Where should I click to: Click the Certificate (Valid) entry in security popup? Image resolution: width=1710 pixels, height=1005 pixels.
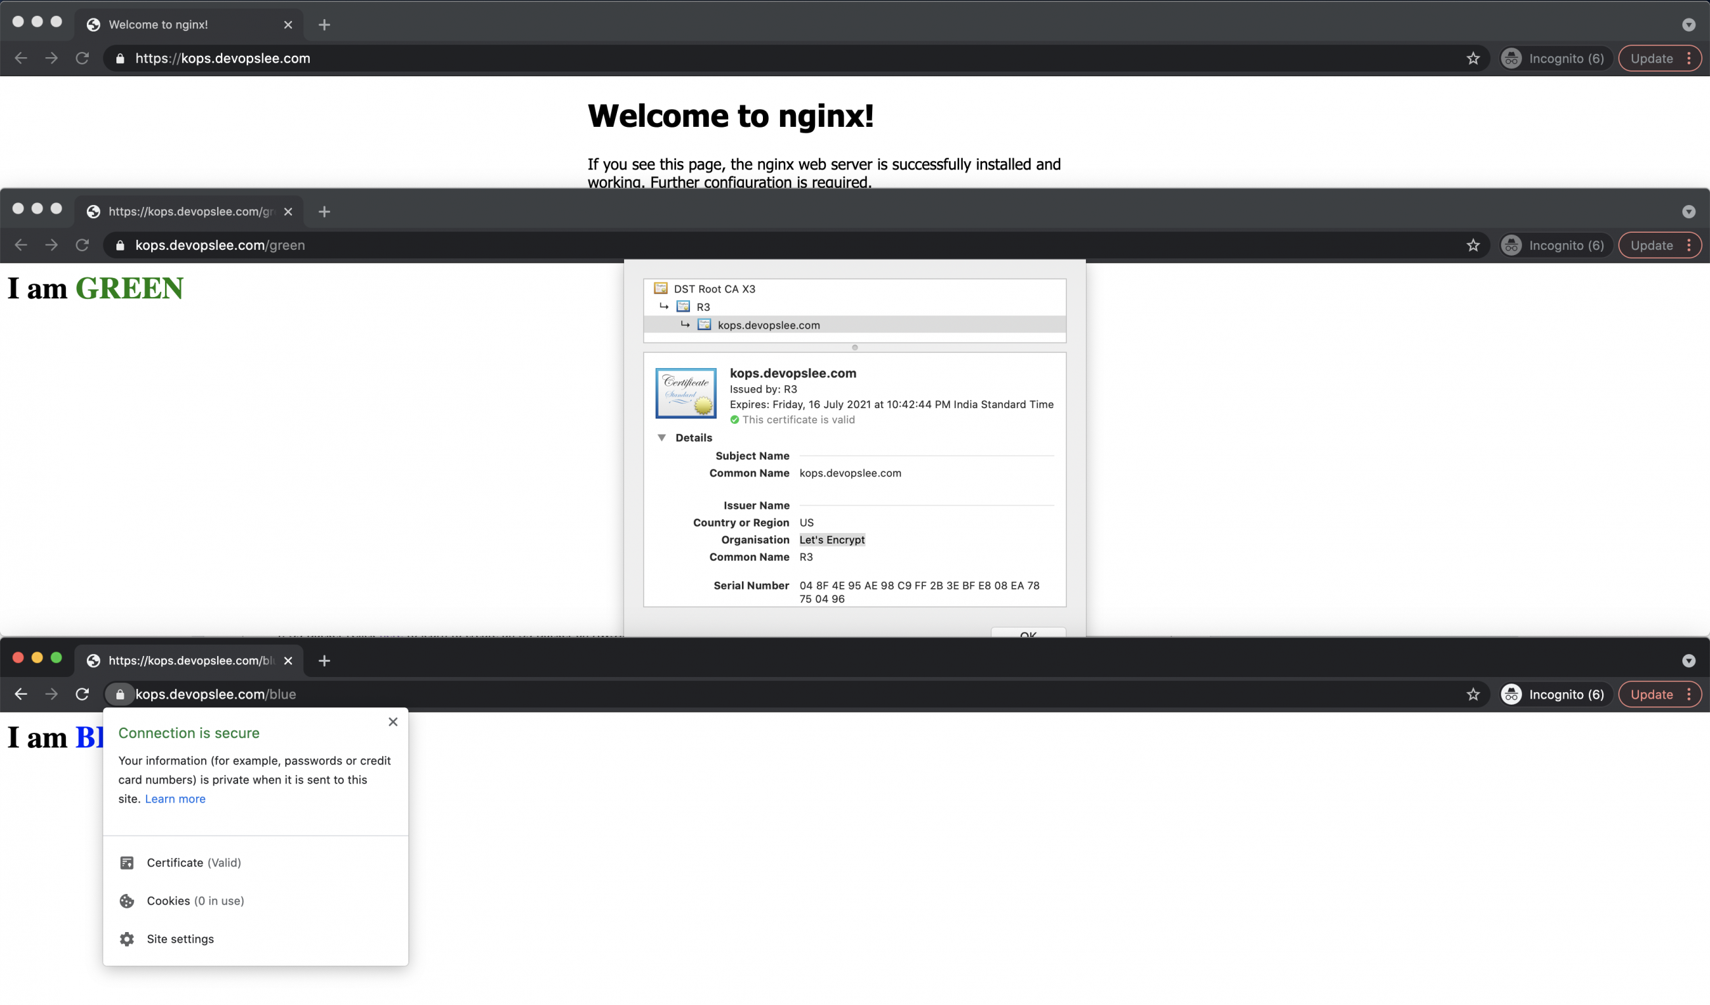[194, 862]
